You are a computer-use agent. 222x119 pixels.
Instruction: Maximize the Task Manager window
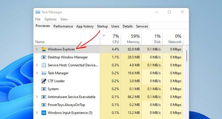(169, 12)
